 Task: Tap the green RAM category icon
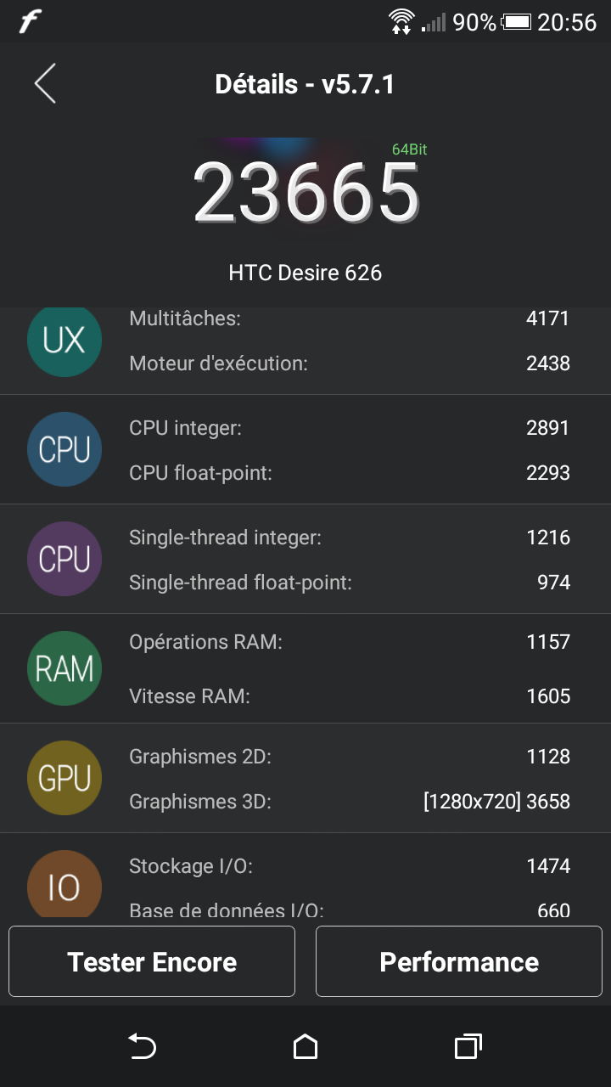(x=64, y=669)
